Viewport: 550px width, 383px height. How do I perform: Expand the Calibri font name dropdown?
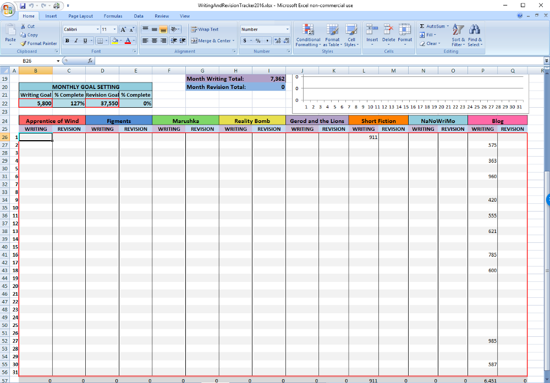click(x=97, y=30)
